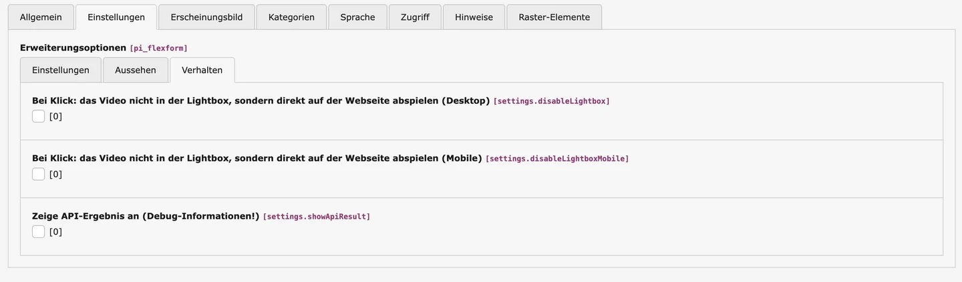
Task: Open the Aussehen sub-tab
Action: coord(136,70)
